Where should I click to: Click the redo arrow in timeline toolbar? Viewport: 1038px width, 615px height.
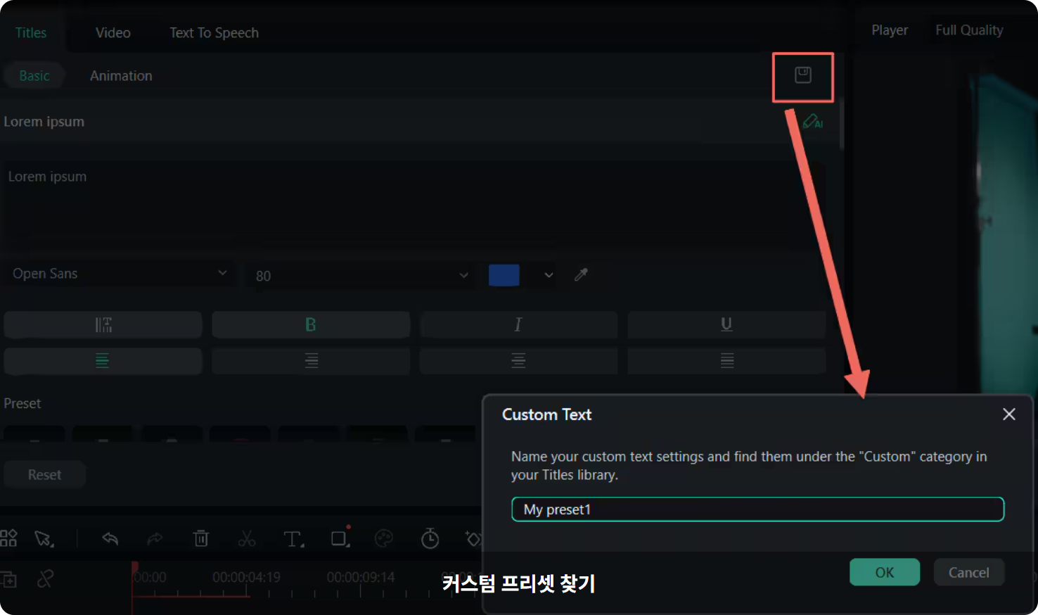155,539
